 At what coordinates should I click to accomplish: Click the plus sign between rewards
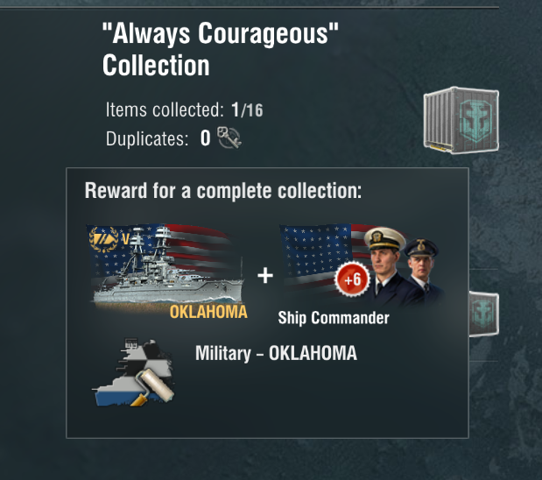pos(265,276)
